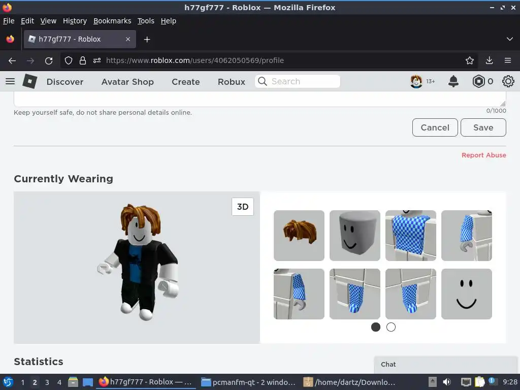520x390 pixels.
Task: Open the View menu
Action: click(48, 21)
